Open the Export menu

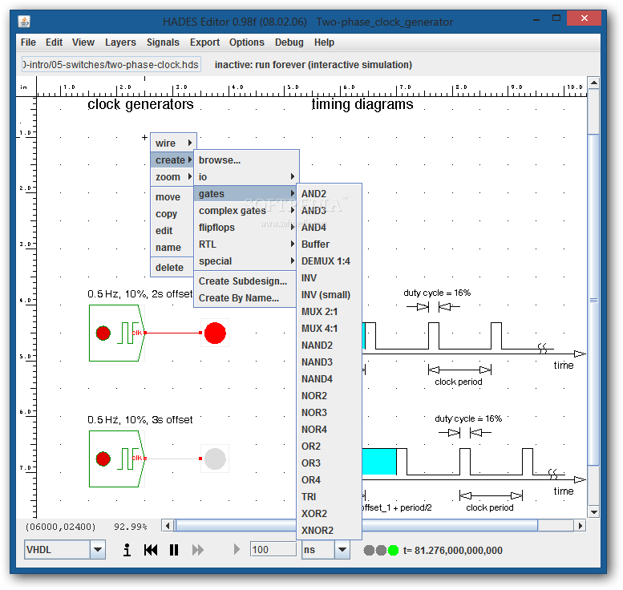(x=204, y=42)
